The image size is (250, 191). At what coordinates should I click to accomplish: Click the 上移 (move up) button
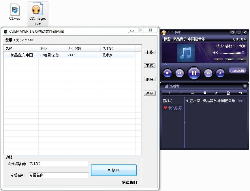coord(150,52)
